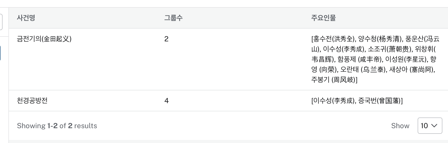The width and height of the screenshot is (448, 143).
Task: Select the 천경공방전 event name
Action: tap(32, 101)
